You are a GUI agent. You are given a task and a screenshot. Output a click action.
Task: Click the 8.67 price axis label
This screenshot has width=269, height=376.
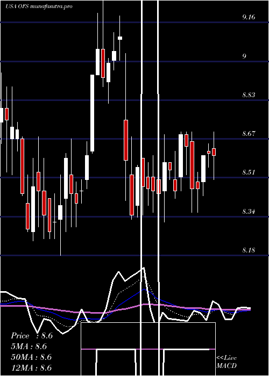[249, 134]
